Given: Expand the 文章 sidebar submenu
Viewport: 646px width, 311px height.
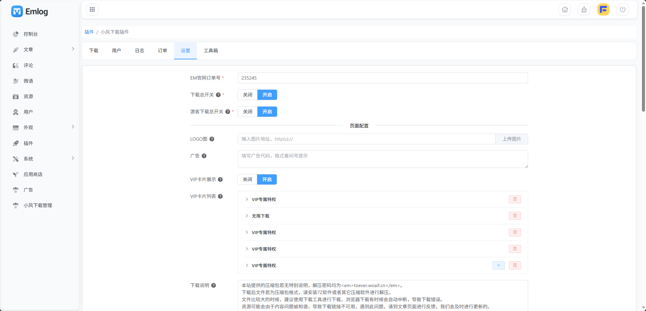Looking at the screenshot, I should pyautogui.click(x=73, y=49).
